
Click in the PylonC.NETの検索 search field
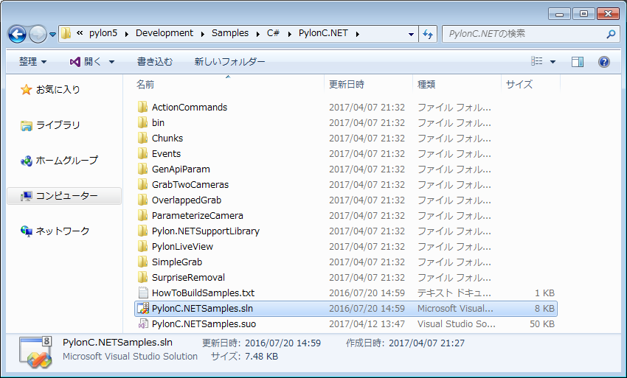click(x=524, y=34)
